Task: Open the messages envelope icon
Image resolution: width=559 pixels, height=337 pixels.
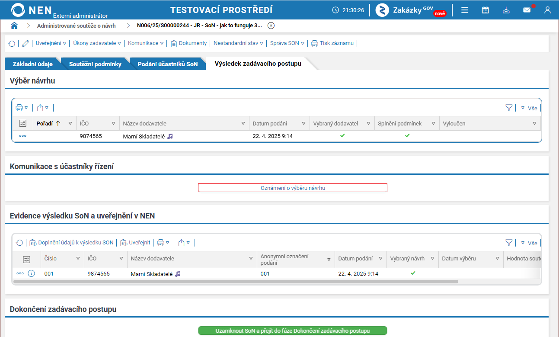Action: point(527,10)
